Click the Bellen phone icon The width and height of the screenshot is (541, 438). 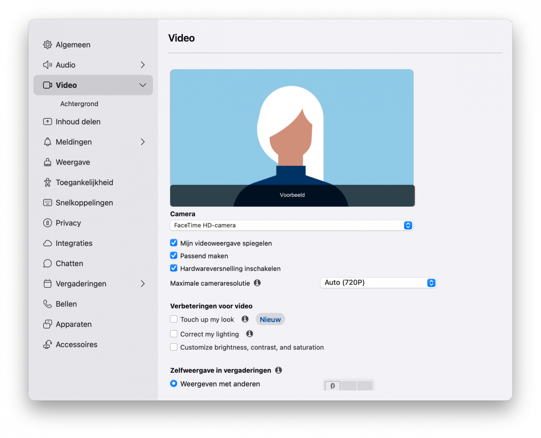tap(47, 304)
